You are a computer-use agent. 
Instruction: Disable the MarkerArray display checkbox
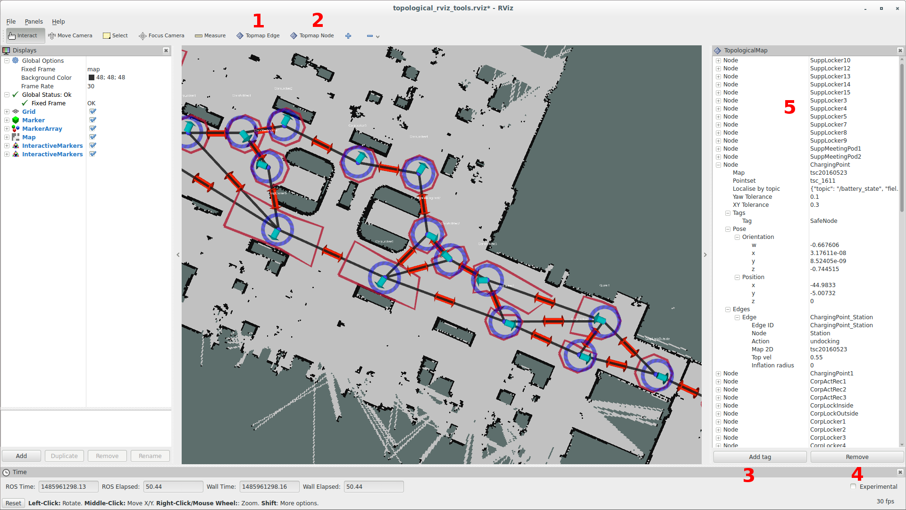(93, 128)
